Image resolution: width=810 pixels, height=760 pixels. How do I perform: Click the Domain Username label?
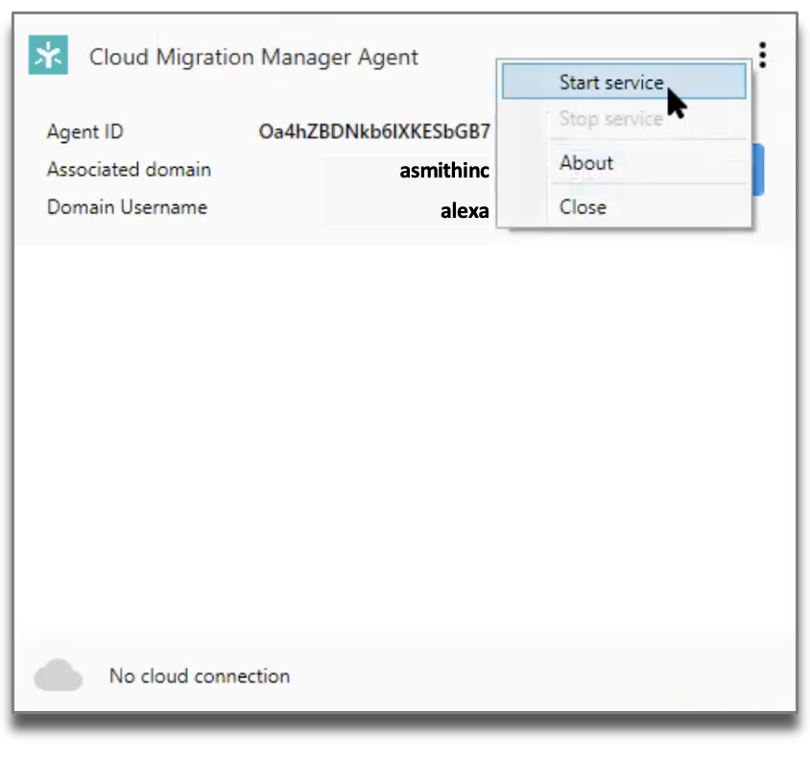pyautogui.click(x=127, y=207)
